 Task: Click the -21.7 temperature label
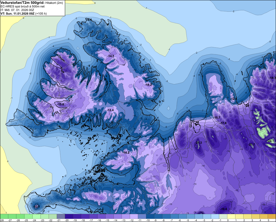tap(251, 145)
